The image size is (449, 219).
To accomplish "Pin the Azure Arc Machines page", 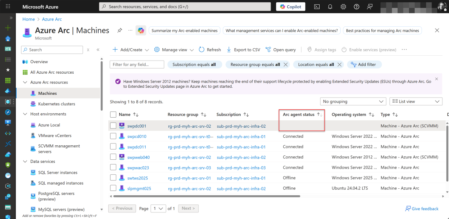I will 120,31.
